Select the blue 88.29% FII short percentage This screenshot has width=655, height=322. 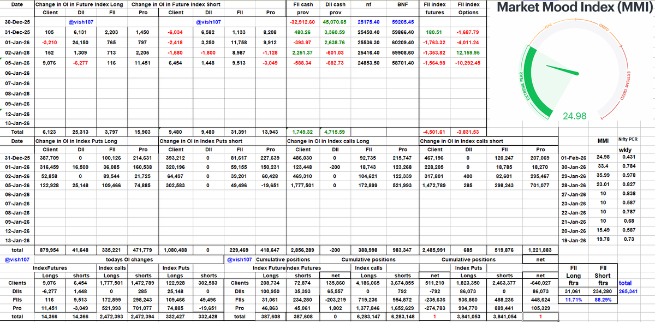pyautogui.click(x=603, y=301)
